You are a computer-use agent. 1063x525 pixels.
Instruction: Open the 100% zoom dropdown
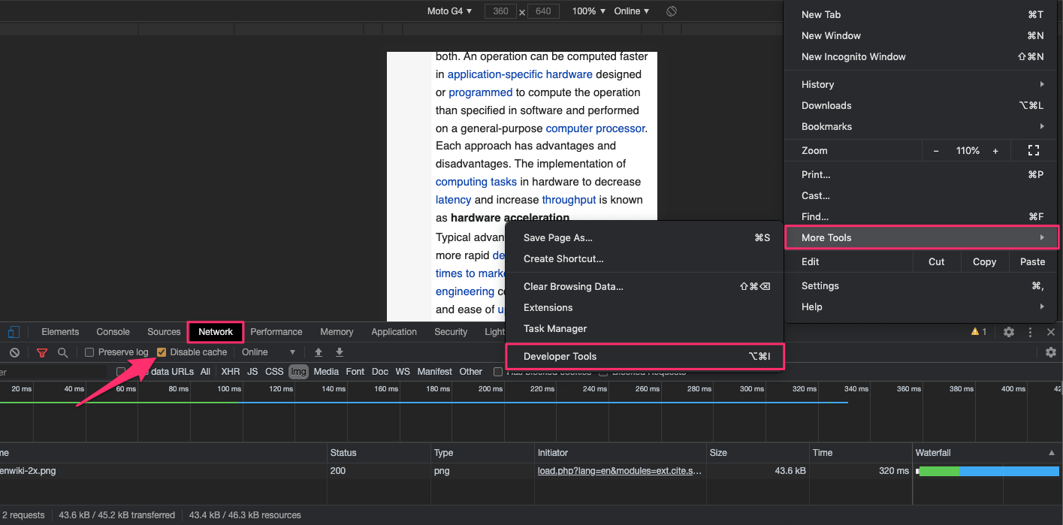click(x=588, y=11)
